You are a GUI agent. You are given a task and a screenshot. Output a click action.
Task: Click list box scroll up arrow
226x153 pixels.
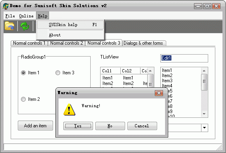tap(204, 71)
